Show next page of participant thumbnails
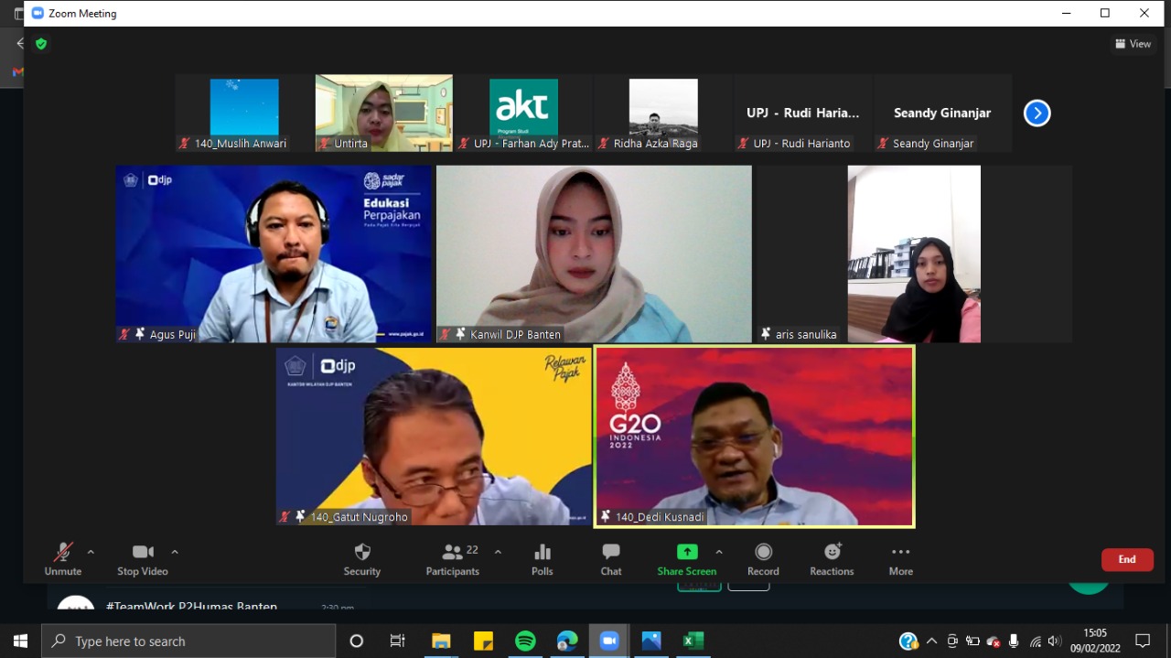The image size is (1171, 658). point(1037,113)
